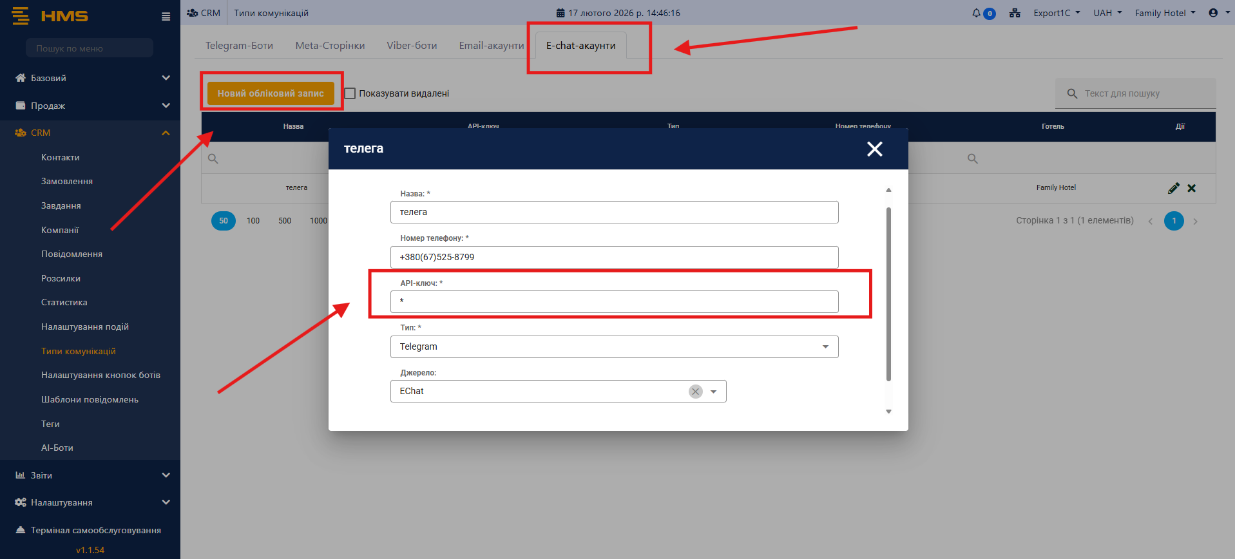Clear the EChat source selection
Viewport: 1235px width, 559px height.
[x=695, y=392]
